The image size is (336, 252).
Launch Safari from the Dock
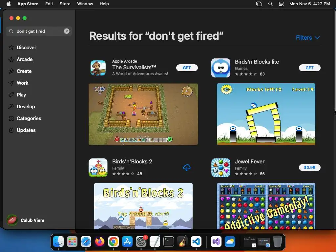(x=86, y=242)
